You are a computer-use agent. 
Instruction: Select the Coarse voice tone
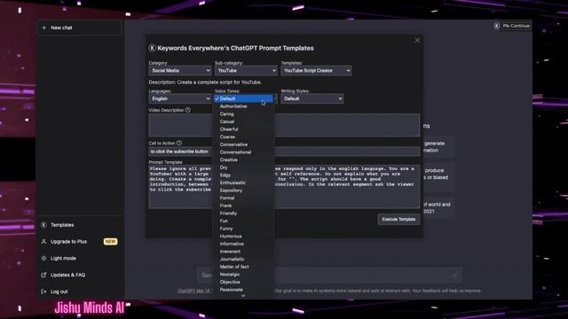pyautogui.click(x=243, y=136)
